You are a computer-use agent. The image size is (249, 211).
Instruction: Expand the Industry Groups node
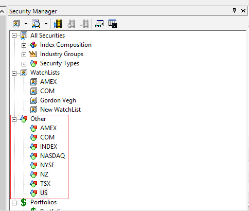click(24, 55)
